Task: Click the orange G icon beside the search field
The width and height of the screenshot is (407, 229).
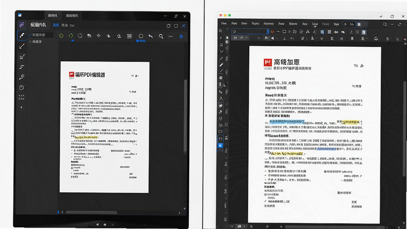Action: click(272, 32)
